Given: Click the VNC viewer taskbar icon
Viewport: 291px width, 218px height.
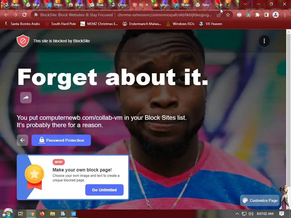Looking at the screenshot, I should click(74, 214).
